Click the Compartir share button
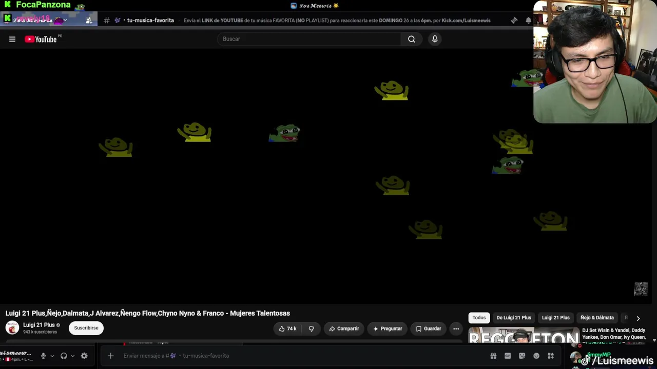 coord(344,329)
